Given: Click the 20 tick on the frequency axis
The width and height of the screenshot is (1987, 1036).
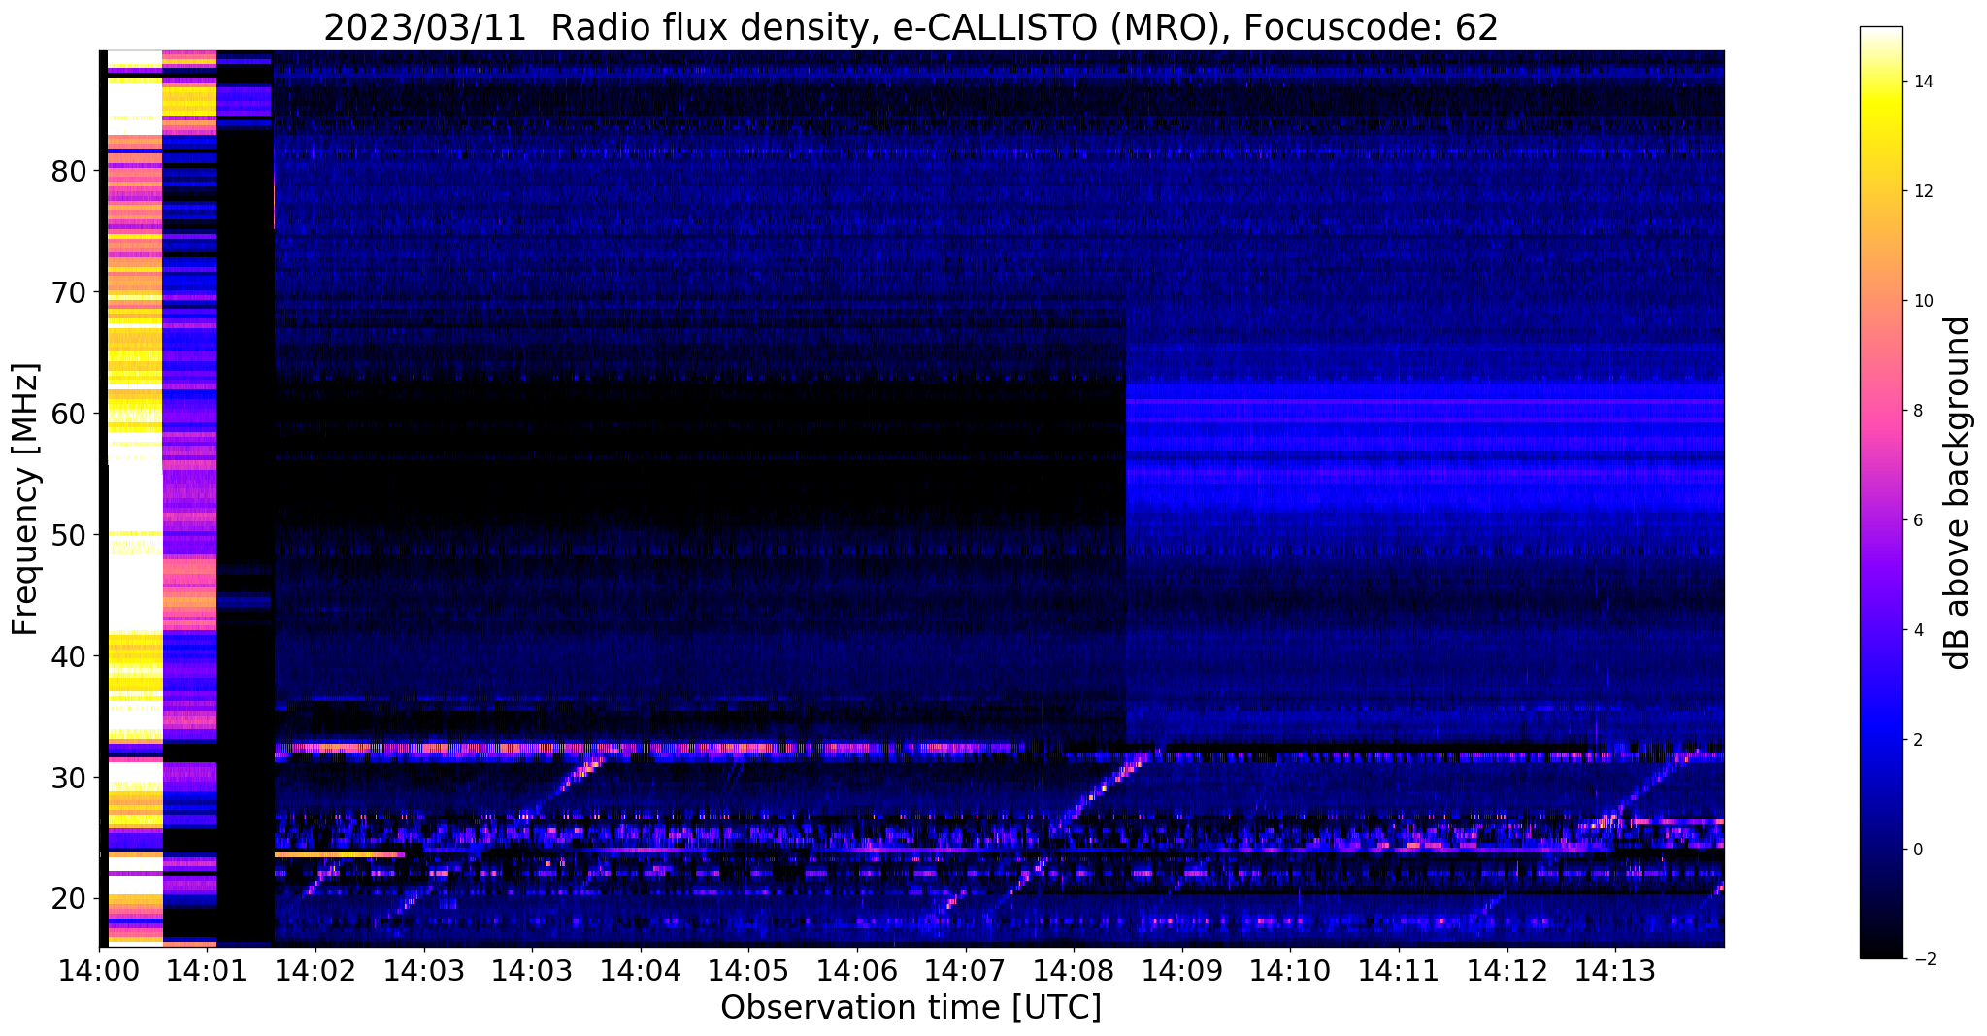Looking at the screenshot, I should pos(69,899).
